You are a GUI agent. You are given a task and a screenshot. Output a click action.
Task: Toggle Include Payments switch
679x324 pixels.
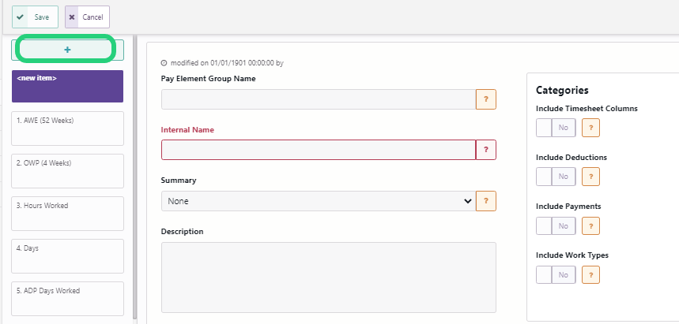click(x=556, y=225)
